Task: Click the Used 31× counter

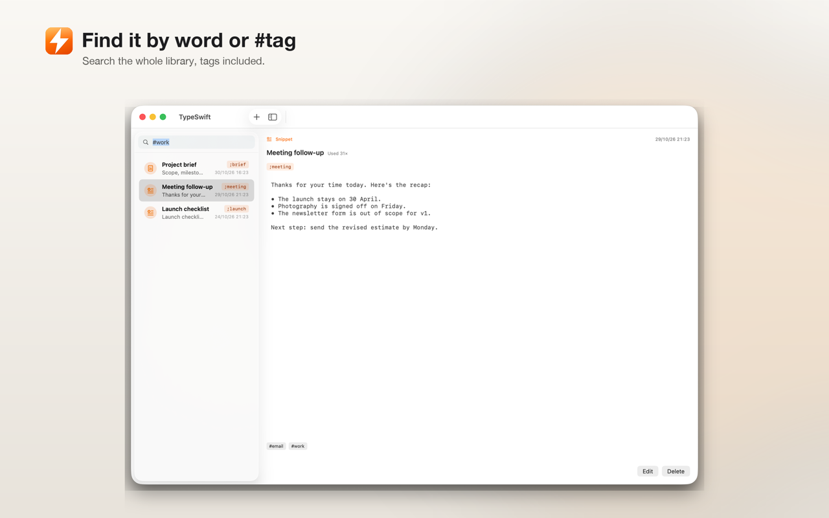Action: coord(337,153)
